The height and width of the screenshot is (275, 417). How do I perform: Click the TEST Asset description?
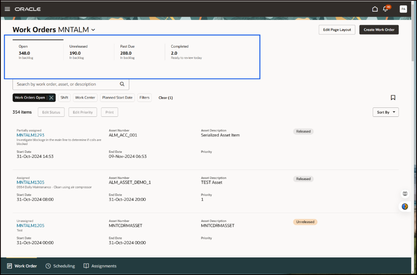[x=211, y=182]
